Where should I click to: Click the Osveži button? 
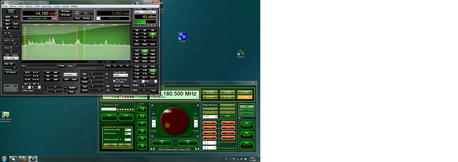[x=247, y=125]
